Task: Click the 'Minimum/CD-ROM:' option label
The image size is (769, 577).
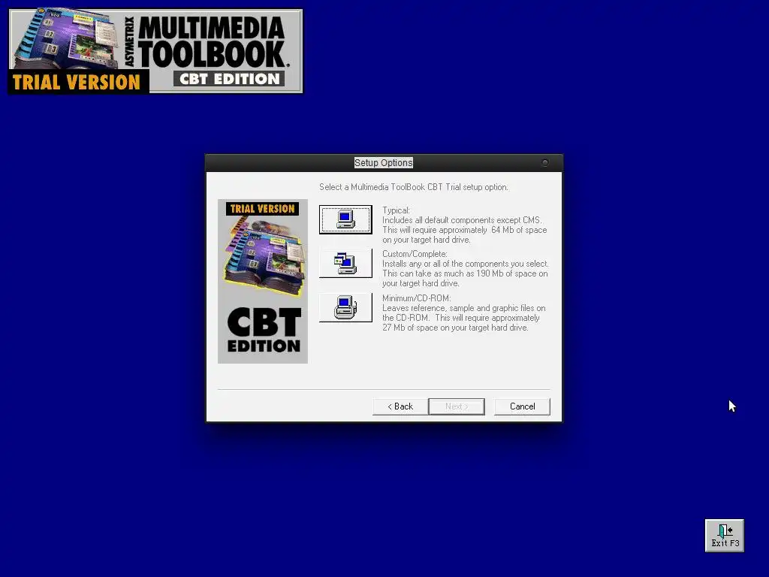Action: pos(416,298)
